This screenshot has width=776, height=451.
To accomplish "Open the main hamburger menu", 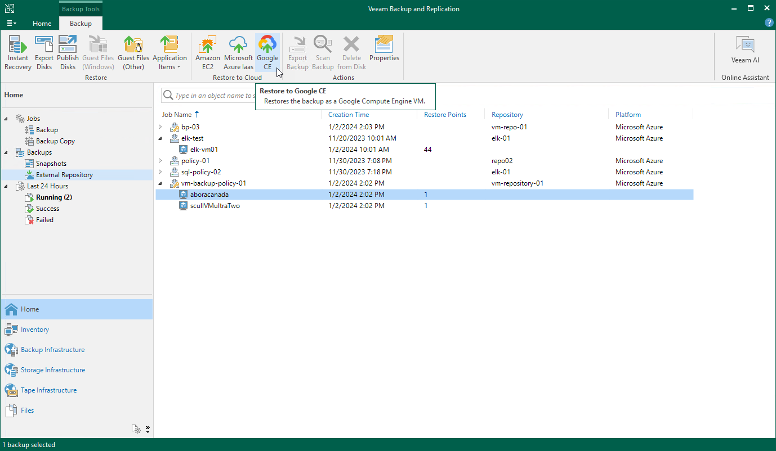I will point(11,24).
